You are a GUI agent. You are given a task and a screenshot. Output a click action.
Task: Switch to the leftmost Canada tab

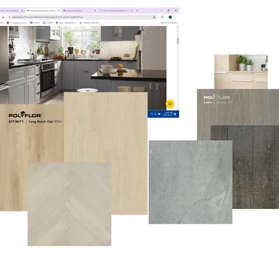(12, 11)
